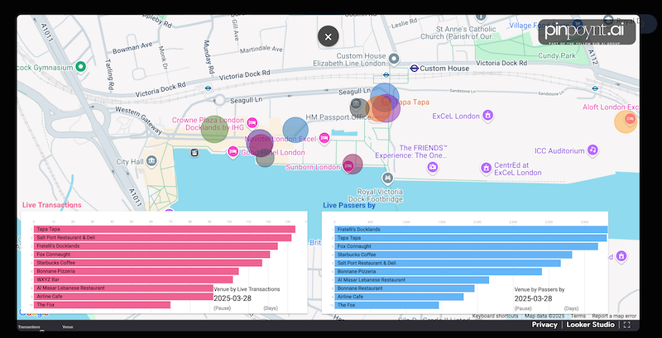
Task: Click the HM Passport Office building pin
Action: [x=356, y=103]
